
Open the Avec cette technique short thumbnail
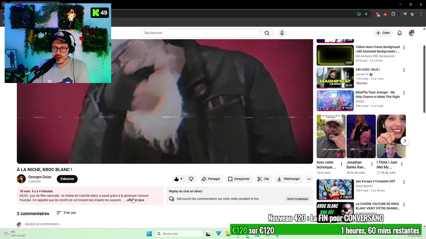click(x=331, y=136)
